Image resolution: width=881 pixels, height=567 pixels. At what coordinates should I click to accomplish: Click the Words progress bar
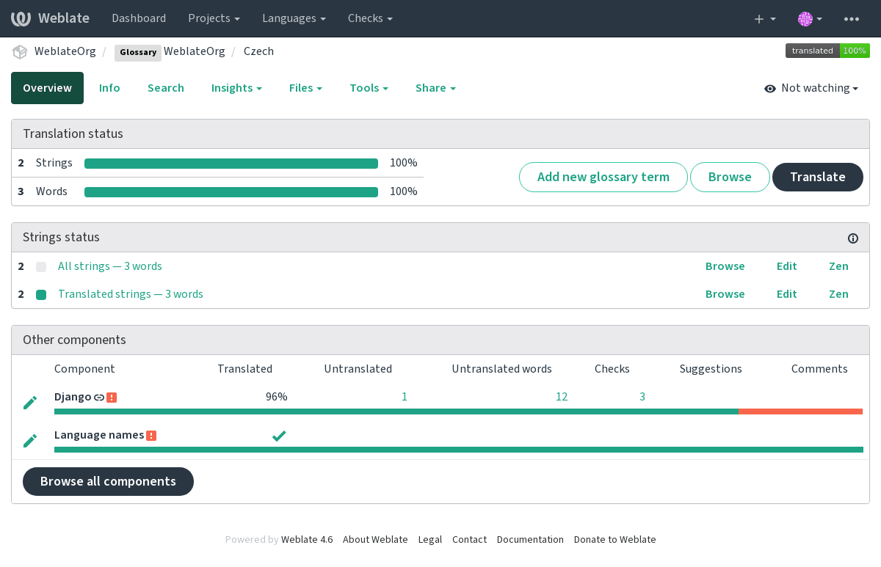231,192
